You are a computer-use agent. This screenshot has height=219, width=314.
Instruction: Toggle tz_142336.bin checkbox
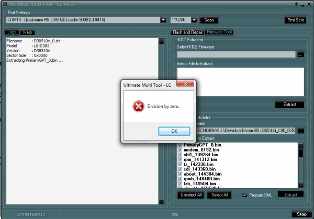tap(180, 164)
